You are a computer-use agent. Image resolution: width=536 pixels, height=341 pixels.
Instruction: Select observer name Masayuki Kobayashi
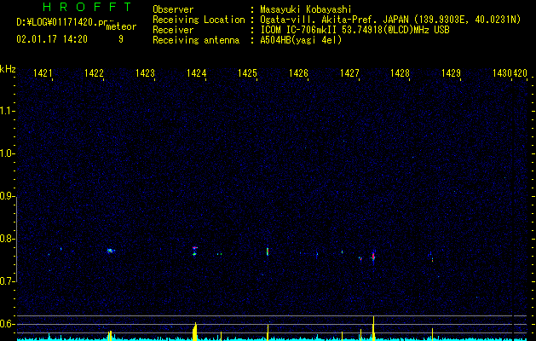pyautogui.click(x=306, y=9)
